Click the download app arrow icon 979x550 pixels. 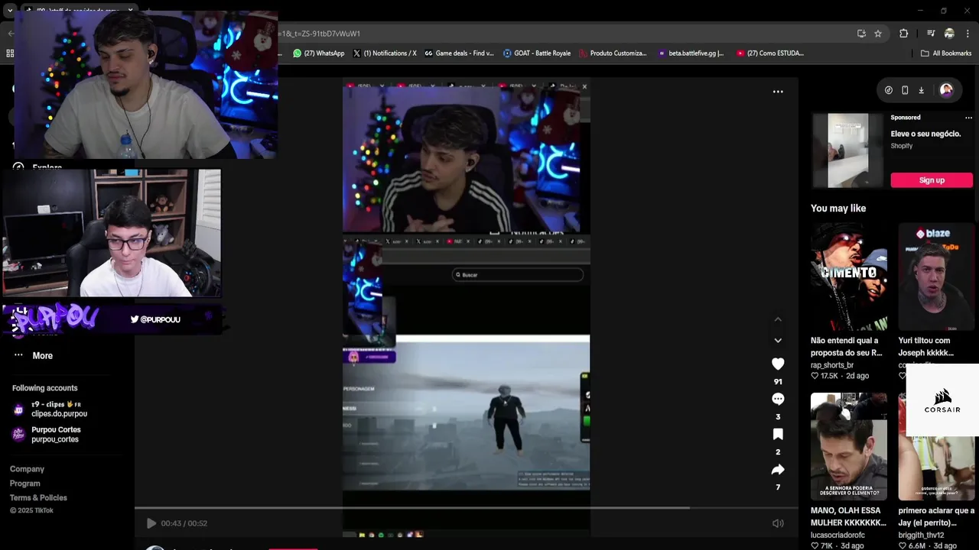(921, 90)
